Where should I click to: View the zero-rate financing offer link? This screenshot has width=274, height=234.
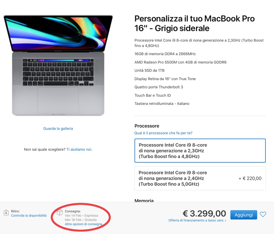(x=197, y=220)
